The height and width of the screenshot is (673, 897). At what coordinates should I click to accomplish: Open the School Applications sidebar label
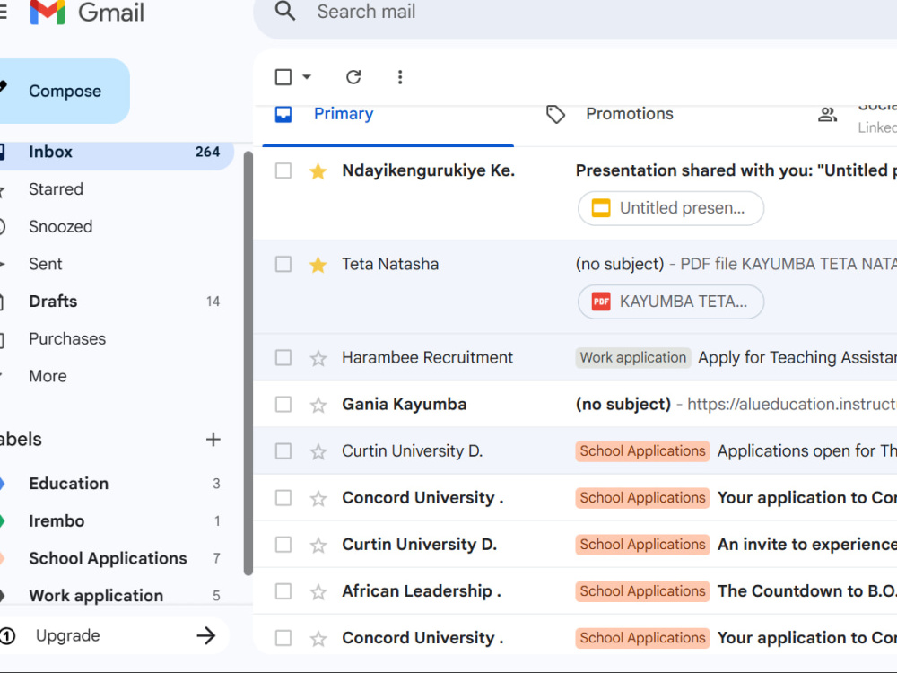(108, 558)
